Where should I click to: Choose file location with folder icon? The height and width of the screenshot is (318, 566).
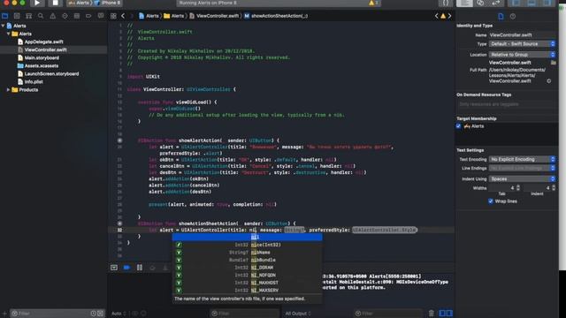[x=553, y=63]
